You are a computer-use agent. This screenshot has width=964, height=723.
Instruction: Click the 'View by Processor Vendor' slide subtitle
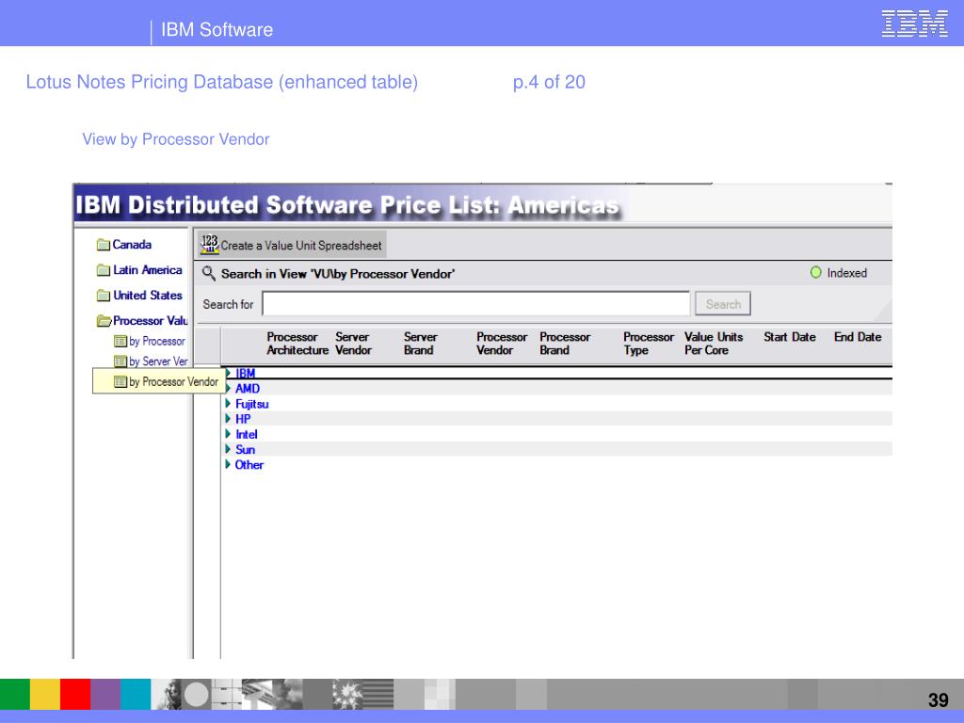(176, 139)
